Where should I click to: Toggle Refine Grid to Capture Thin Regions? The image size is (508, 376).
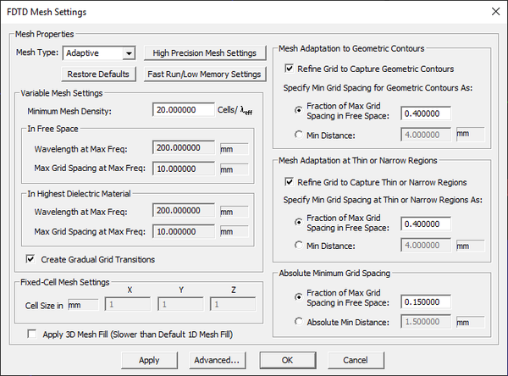290,182
